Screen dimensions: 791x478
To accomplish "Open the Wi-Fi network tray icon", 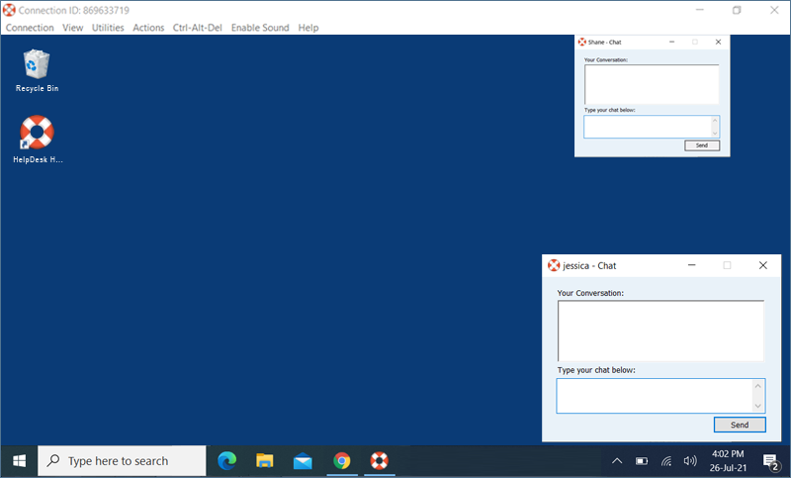I will click(x=666, y=460).
